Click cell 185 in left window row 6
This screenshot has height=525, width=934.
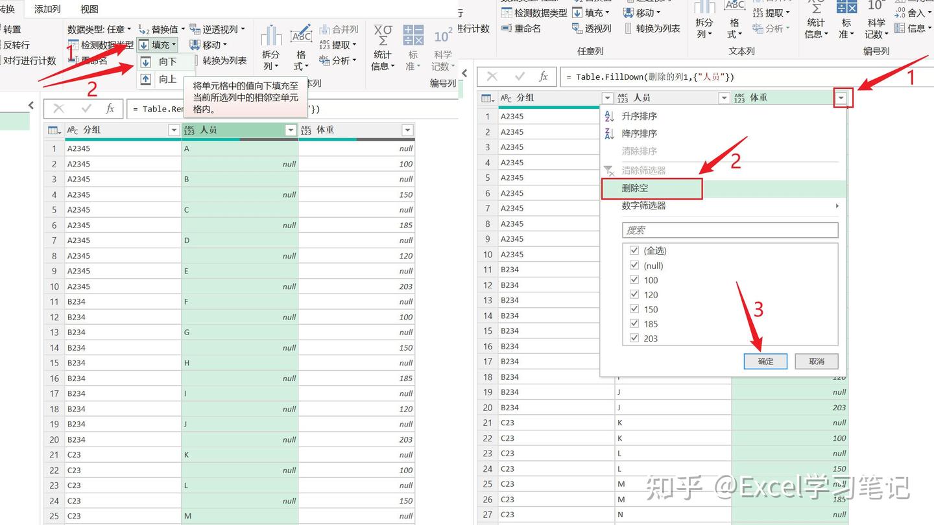point(357,225)
